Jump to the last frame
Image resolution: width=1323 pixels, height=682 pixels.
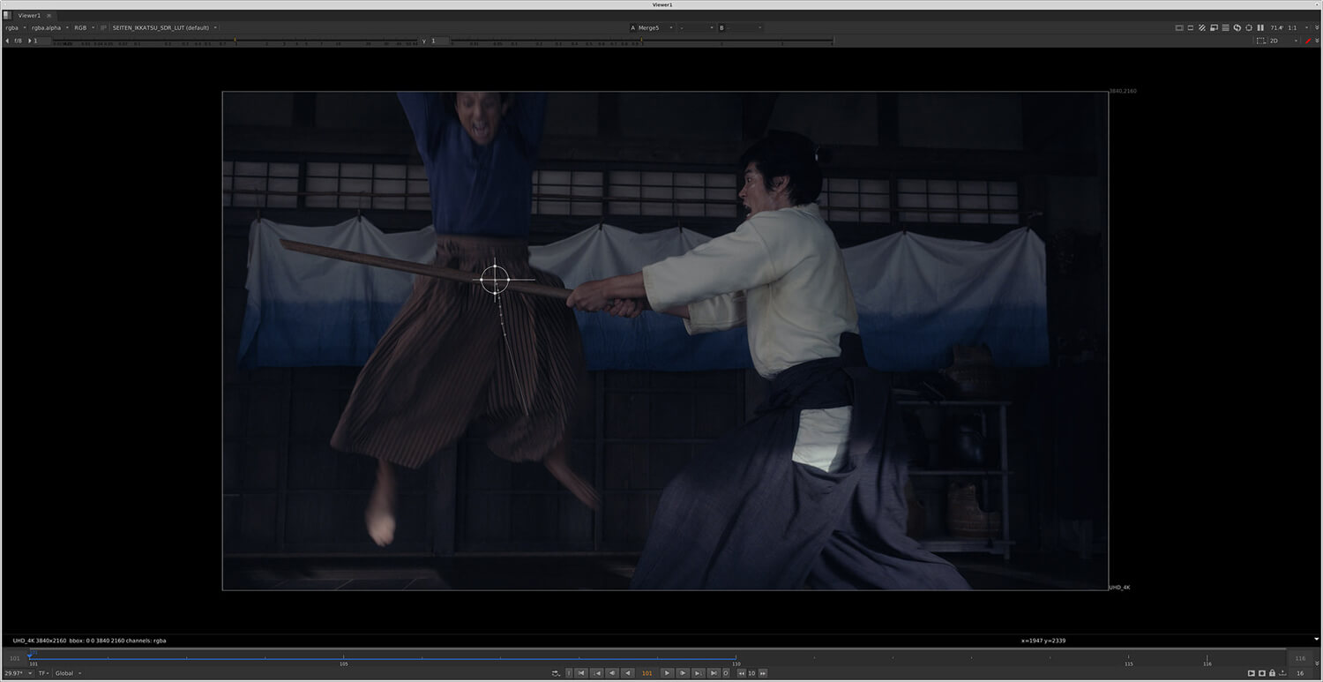click(713, 673)
